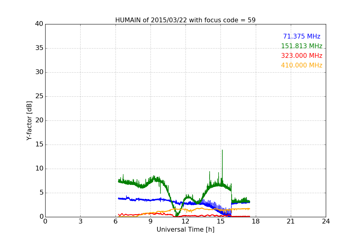
Task: Click the y-axis tick label 25
Action: coord(39,96)
